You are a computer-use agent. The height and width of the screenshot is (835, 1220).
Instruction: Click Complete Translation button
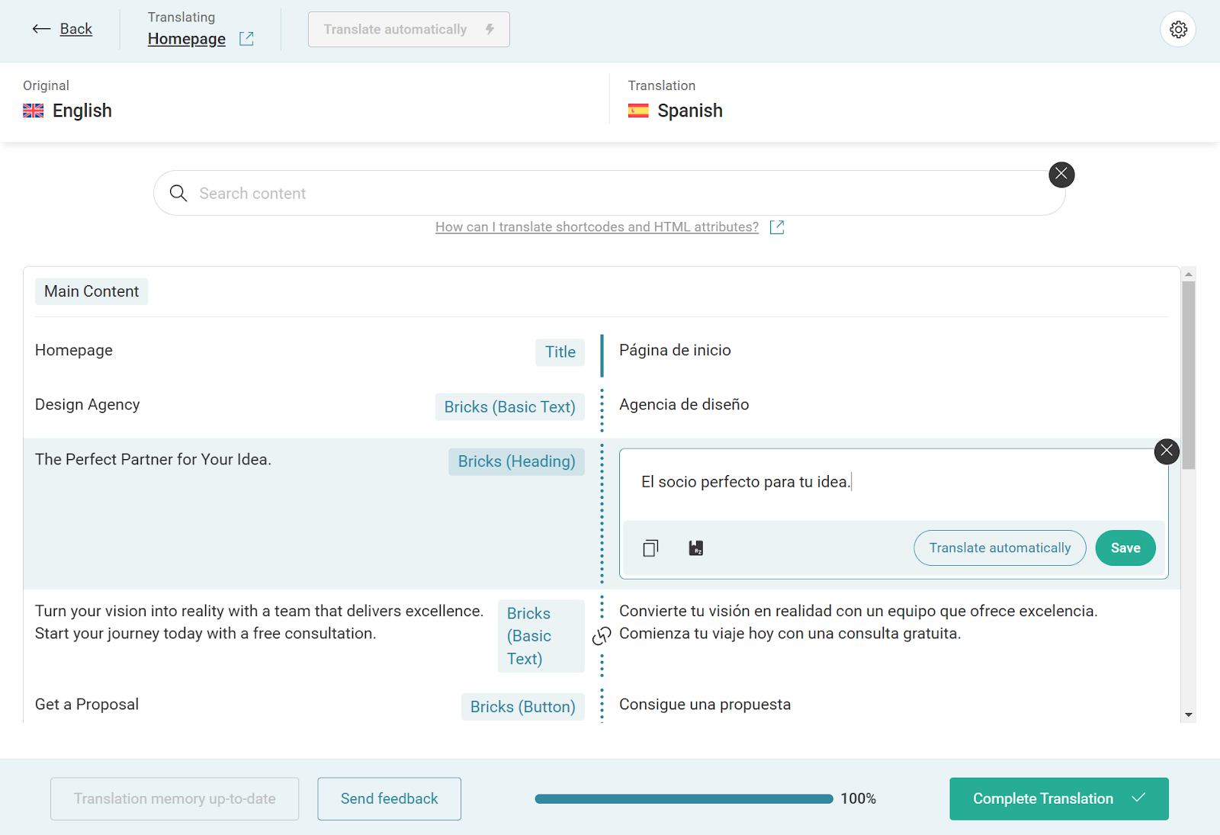pyautogui.click(x=1058, y=798)
